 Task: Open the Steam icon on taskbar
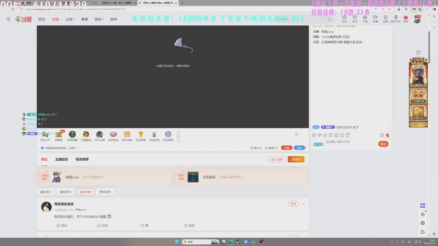[x=238, y=242]
